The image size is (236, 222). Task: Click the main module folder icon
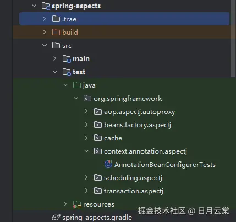(x=67, y=59)
